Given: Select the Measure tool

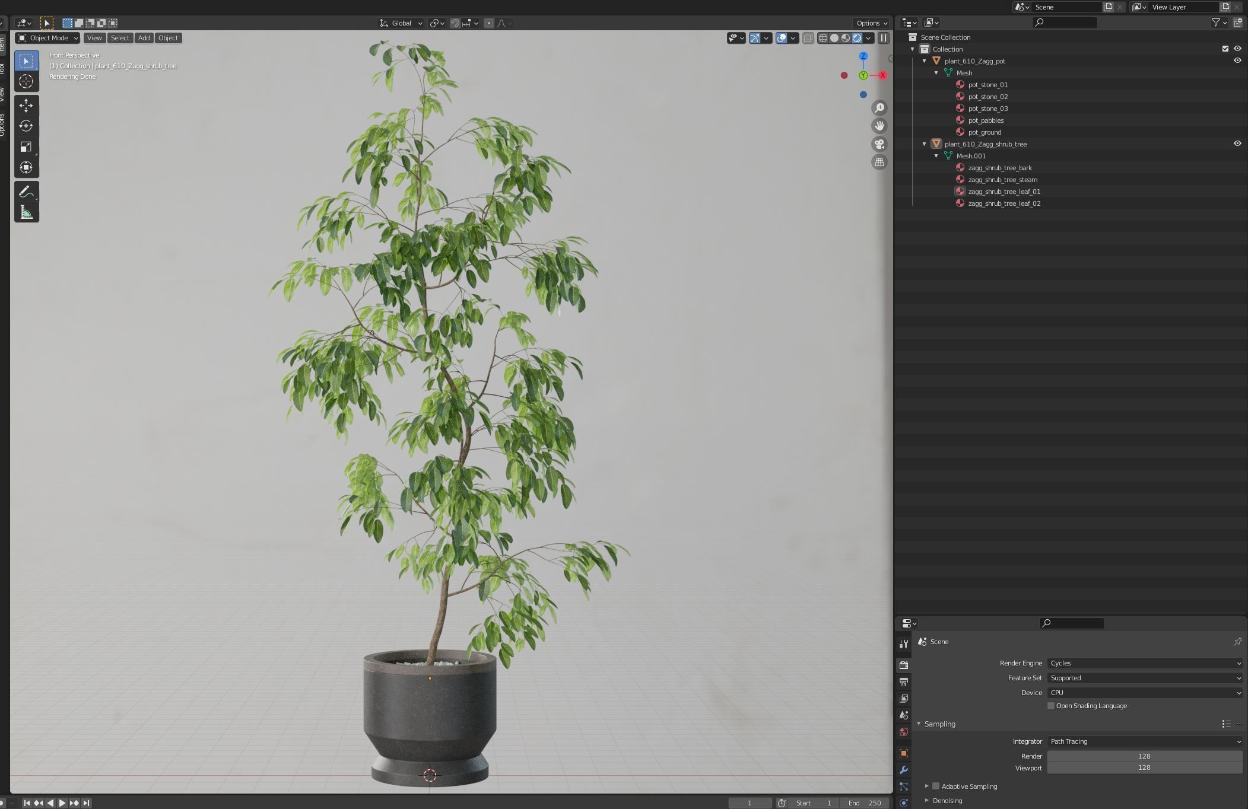Looking at the screenshot, I should click(26, 212).
